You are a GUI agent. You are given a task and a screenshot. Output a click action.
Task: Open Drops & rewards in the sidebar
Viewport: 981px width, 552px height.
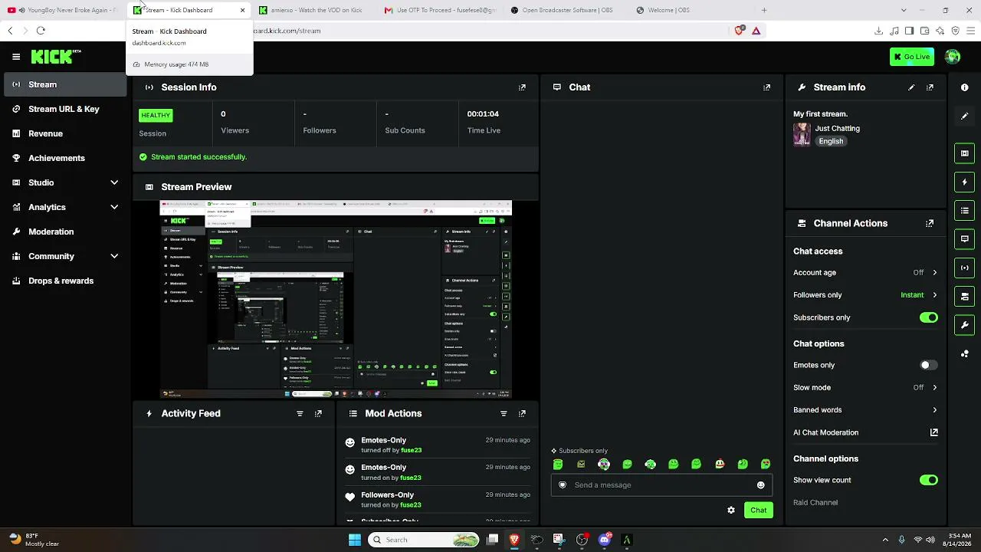point(65,281)
